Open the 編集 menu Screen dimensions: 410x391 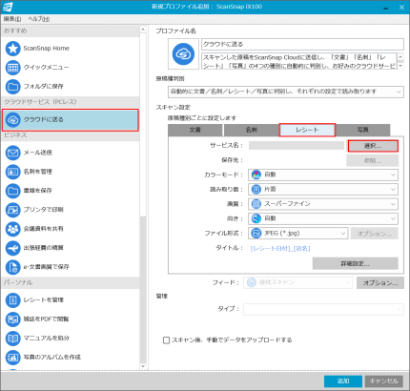coord(12,19)
